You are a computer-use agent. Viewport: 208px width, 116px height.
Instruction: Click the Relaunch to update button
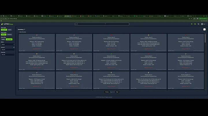[x=203, y=19]
